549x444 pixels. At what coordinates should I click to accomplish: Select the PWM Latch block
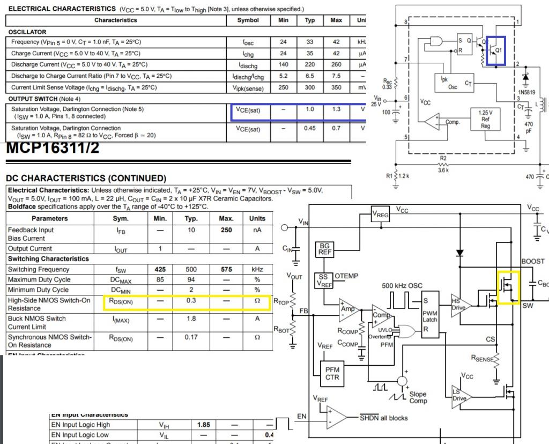(430, 314)
